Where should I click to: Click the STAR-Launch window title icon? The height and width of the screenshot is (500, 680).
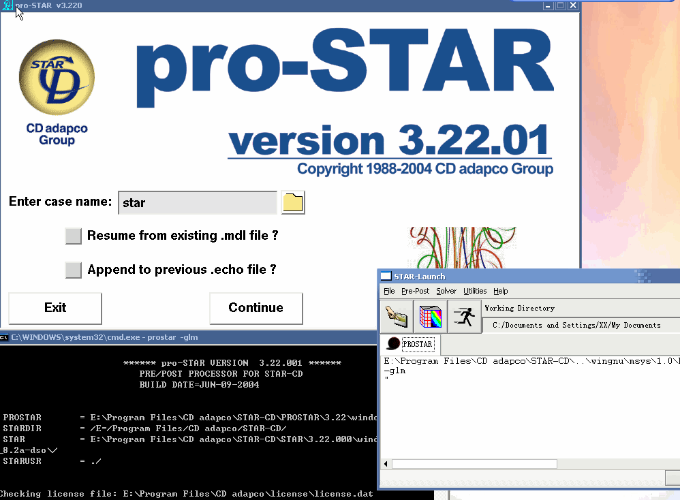pos(386,277)
